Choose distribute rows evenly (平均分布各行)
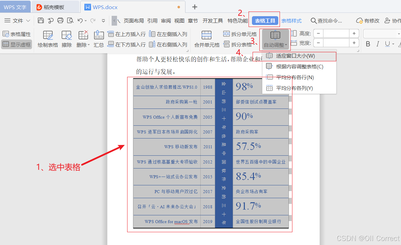This screenshot has width=401, height=245. point(299,78)
